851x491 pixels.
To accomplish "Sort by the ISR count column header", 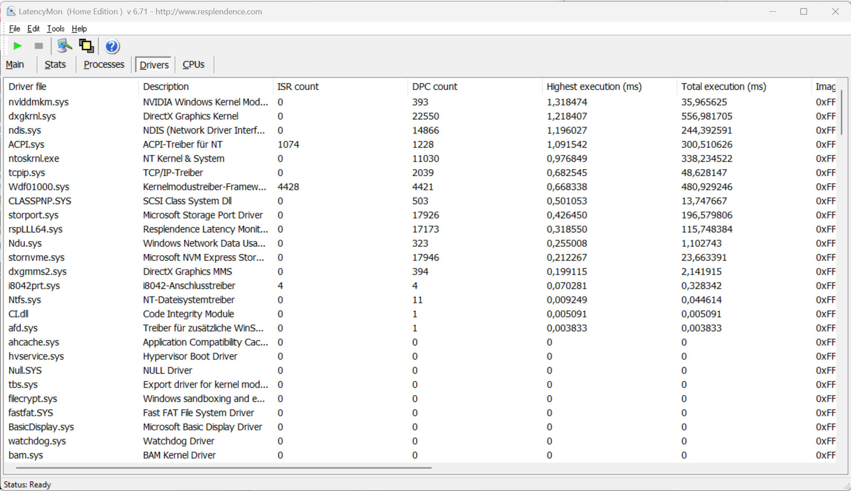I will click(x=298, y=87).
